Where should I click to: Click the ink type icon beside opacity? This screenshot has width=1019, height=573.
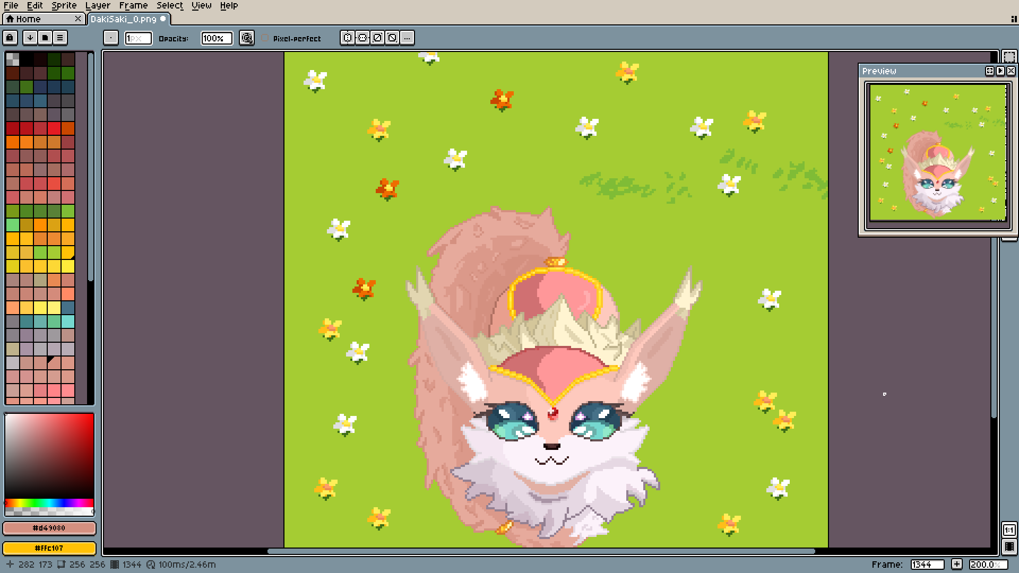click(247, 38)
